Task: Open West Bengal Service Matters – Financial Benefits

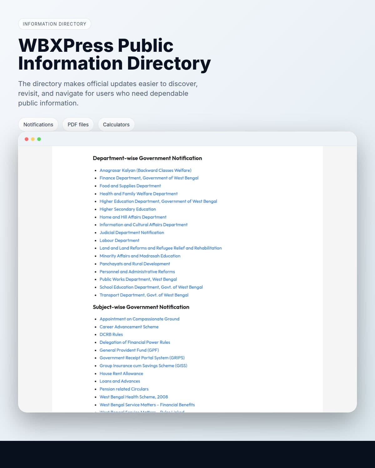Action: (147, 405)
